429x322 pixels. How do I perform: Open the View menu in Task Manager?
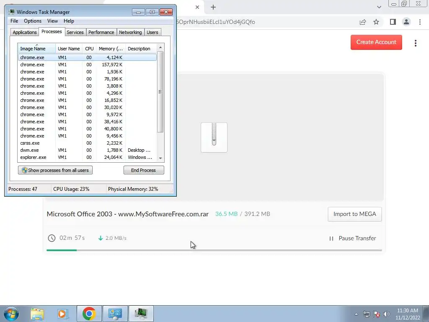(52, 21)
